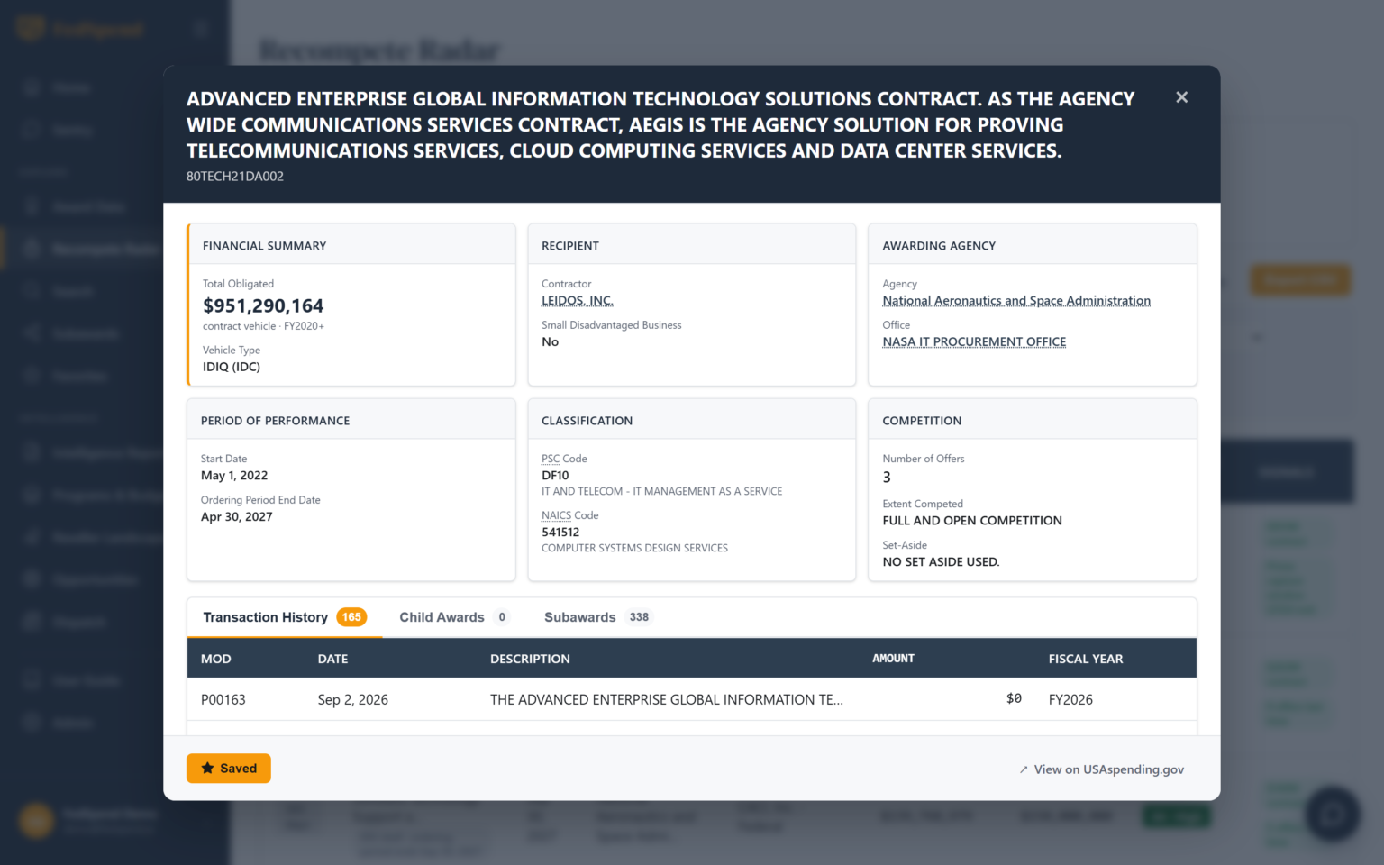Open NASA IT PROCUREMENT OFFICE link
Screen dimensions: 1384x865
point(974,342)
